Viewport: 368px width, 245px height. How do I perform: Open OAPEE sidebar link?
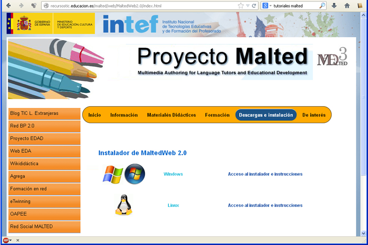[45, 214]
